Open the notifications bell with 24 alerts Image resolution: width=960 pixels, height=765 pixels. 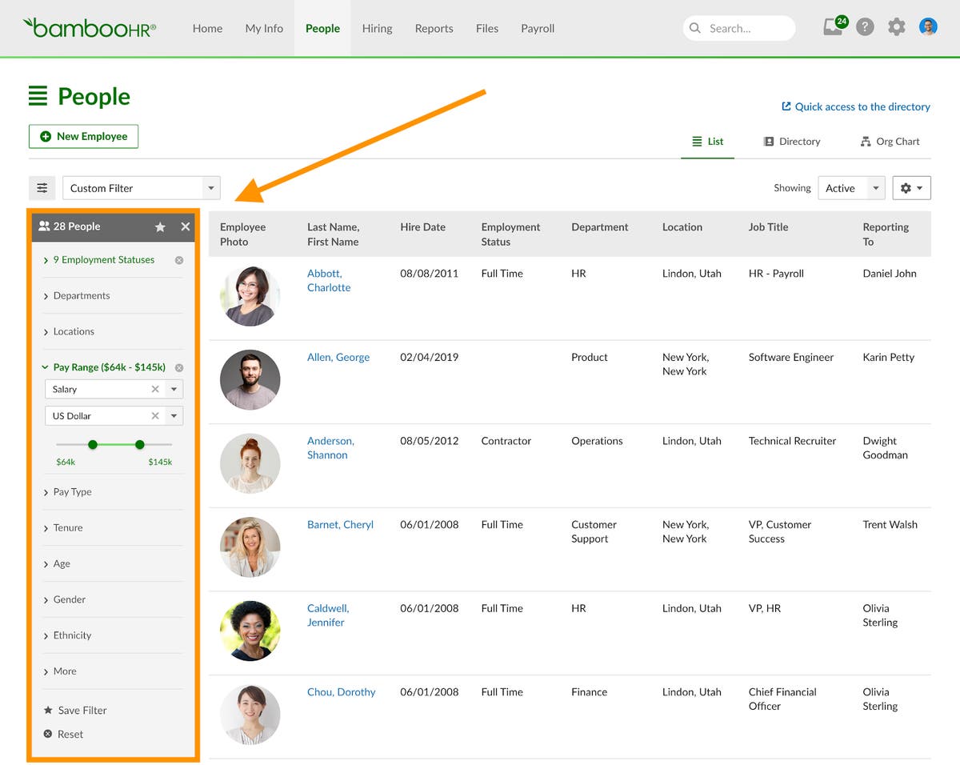point(833,26)
